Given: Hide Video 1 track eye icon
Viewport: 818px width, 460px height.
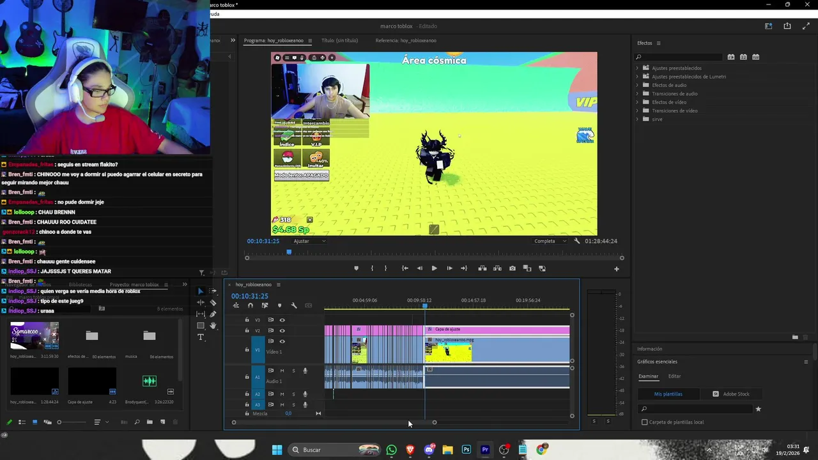Looking at the screenshot, I should click(282, 341).
